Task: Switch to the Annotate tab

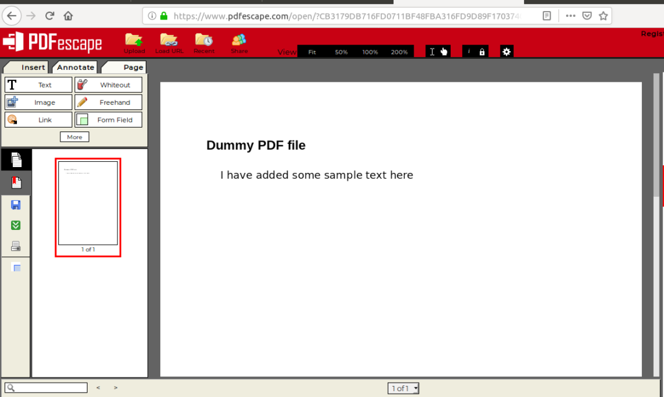Action: [x=75, y=67]
